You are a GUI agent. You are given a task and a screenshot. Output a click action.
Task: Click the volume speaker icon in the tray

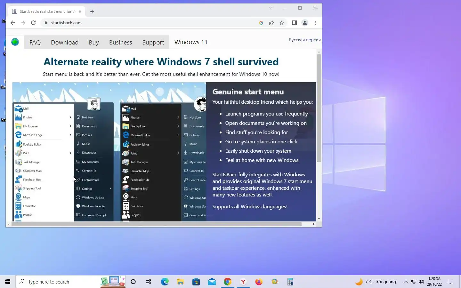click(x=421, y=282)
